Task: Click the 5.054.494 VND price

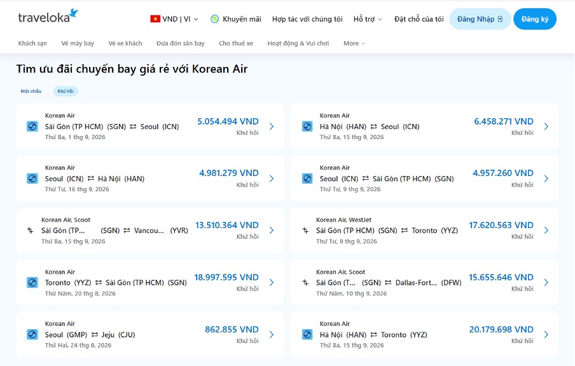Action: coord(228,121)
